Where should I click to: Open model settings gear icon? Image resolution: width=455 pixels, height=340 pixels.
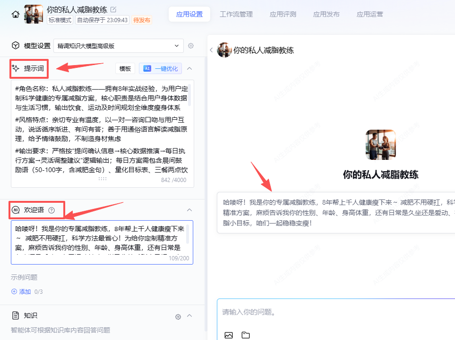pos(191,46)
